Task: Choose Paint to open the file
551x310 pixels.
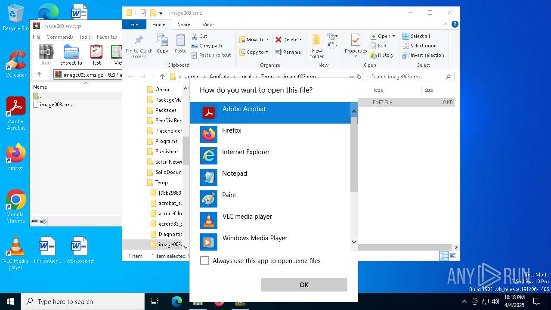Action: point(270,199)
